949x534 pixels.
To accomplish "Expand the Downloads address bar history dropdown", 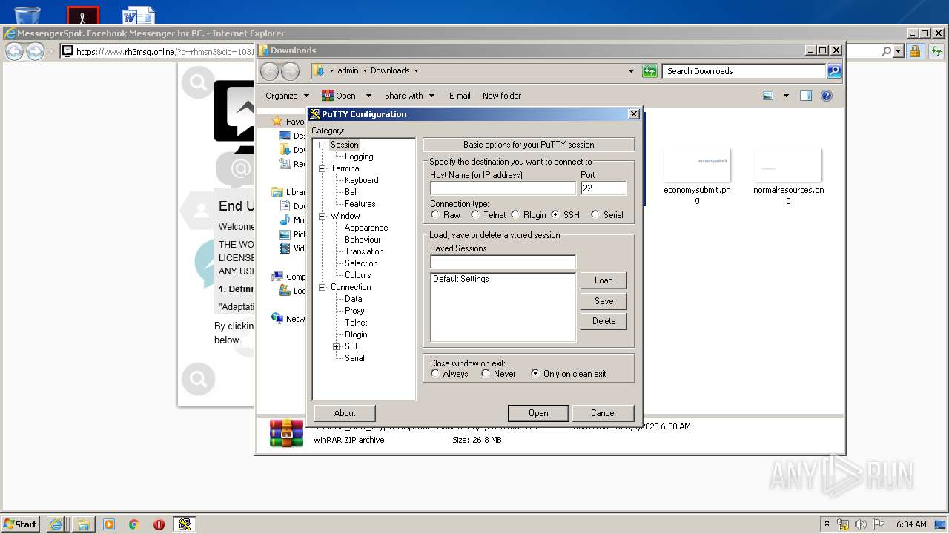I will 631,71.
